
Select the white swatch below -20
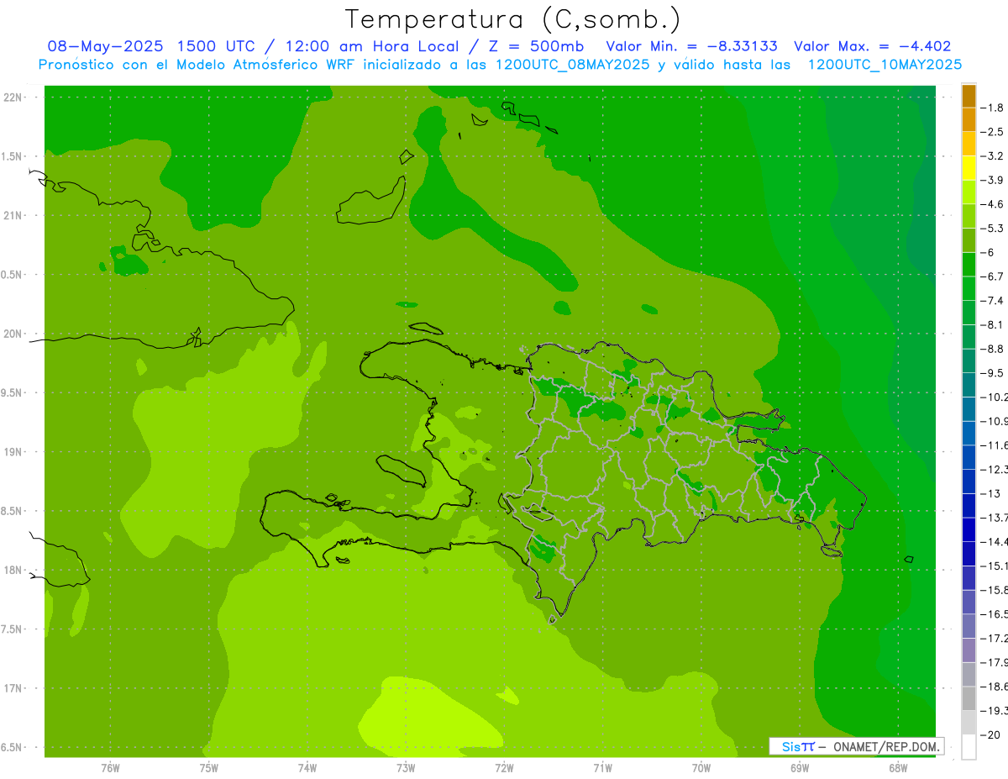[969, 747]
